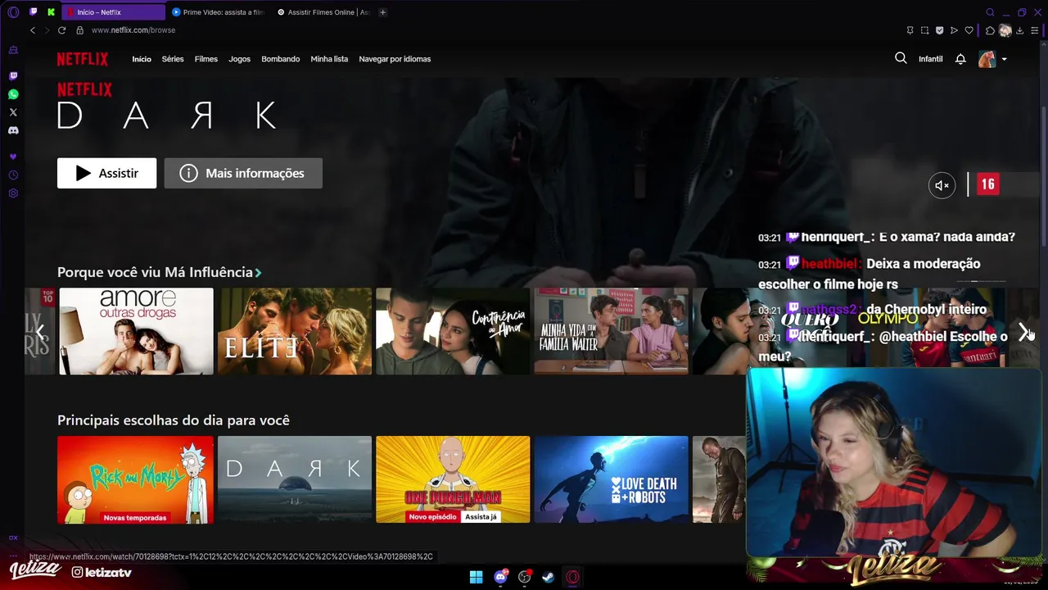Screen dimensions: 1048x590
Task: Open a new browser tab
Action: 382,12
